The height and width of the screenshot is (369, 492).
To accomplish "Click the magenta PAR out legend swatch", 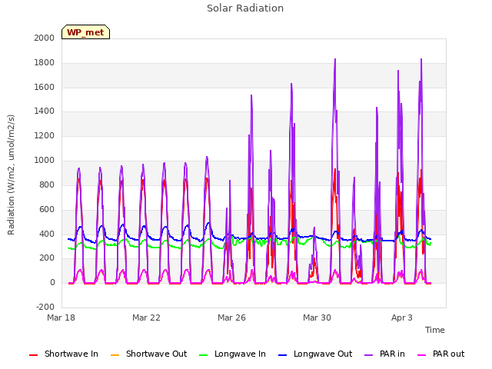I will click(x=422, y=355).
